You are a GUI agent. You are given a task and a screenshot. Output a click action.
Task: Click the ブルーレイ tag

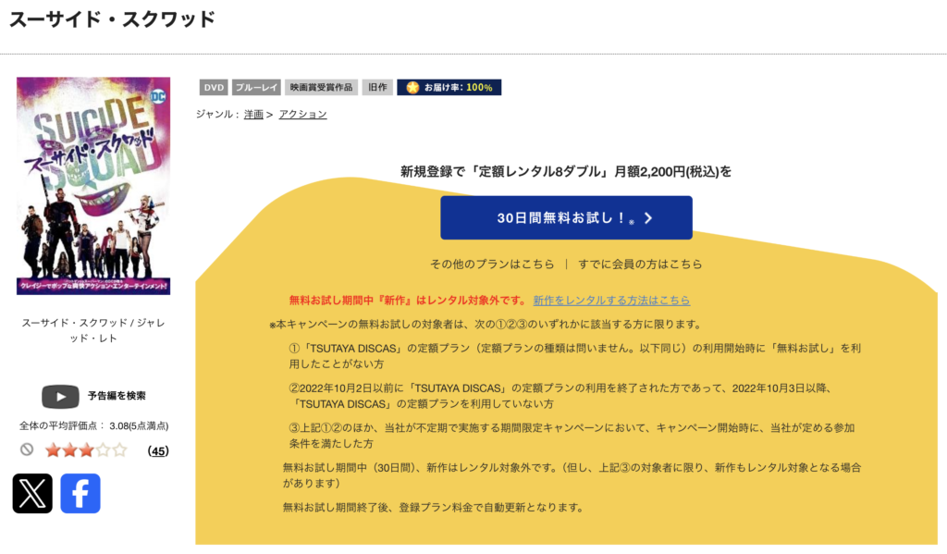(x=256, y=88)
